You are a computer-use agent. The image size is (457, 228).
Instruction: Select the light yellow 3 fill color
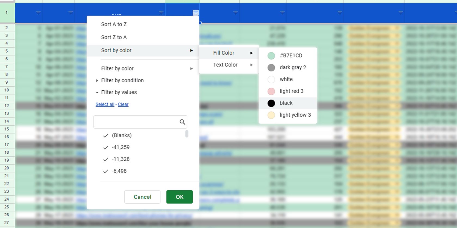tap(288, 115)
